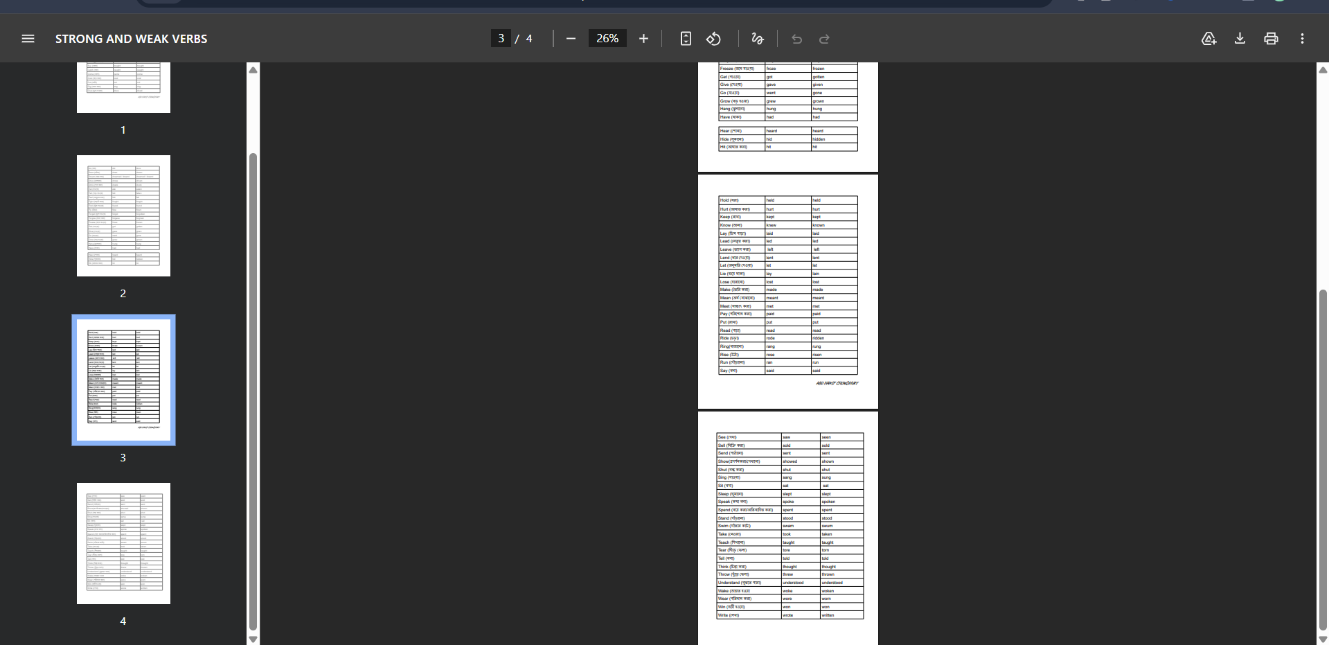Click the zoom out minus button
1329x645 pixels.
[x=571, y=39]
